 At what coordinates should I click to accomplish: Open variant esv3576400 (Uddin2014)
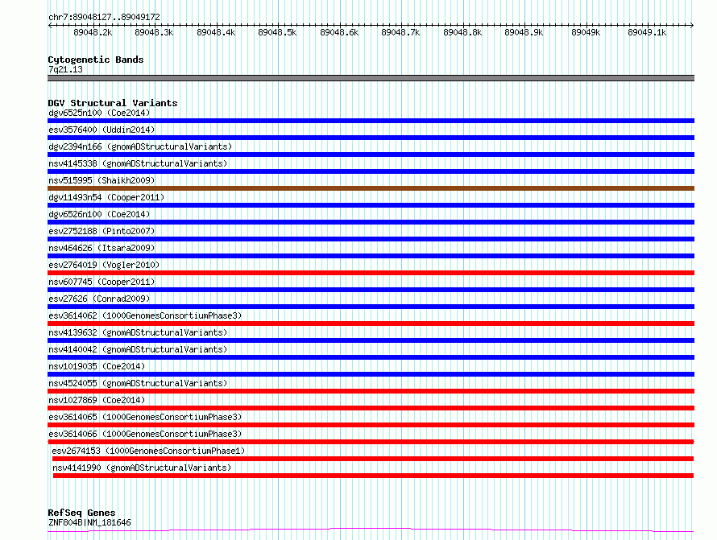tap(102, 130)
